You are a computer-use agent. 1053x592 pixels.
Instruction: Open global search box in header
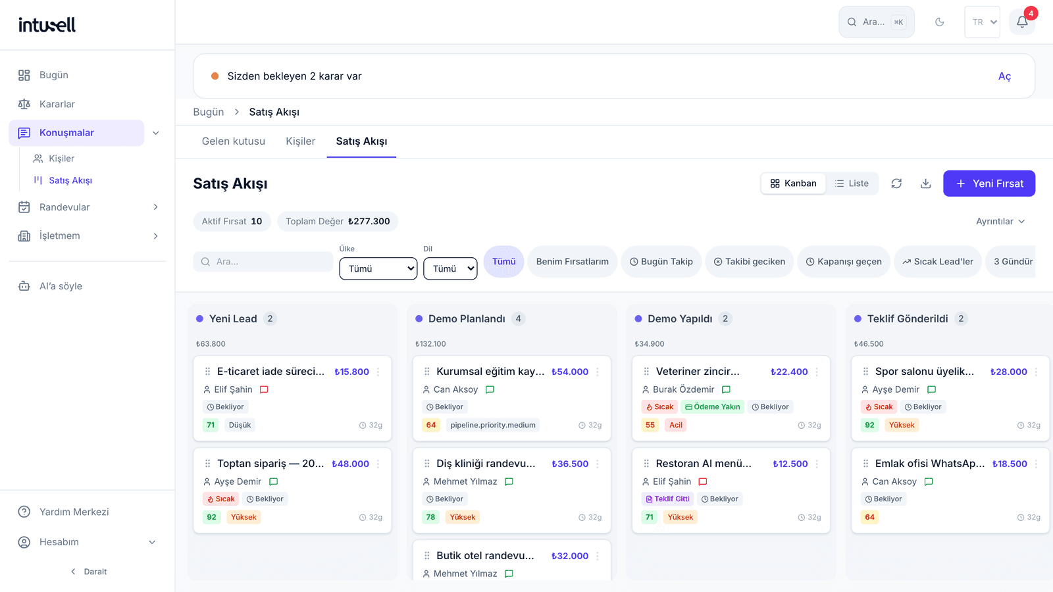click(x=877, y=22)
